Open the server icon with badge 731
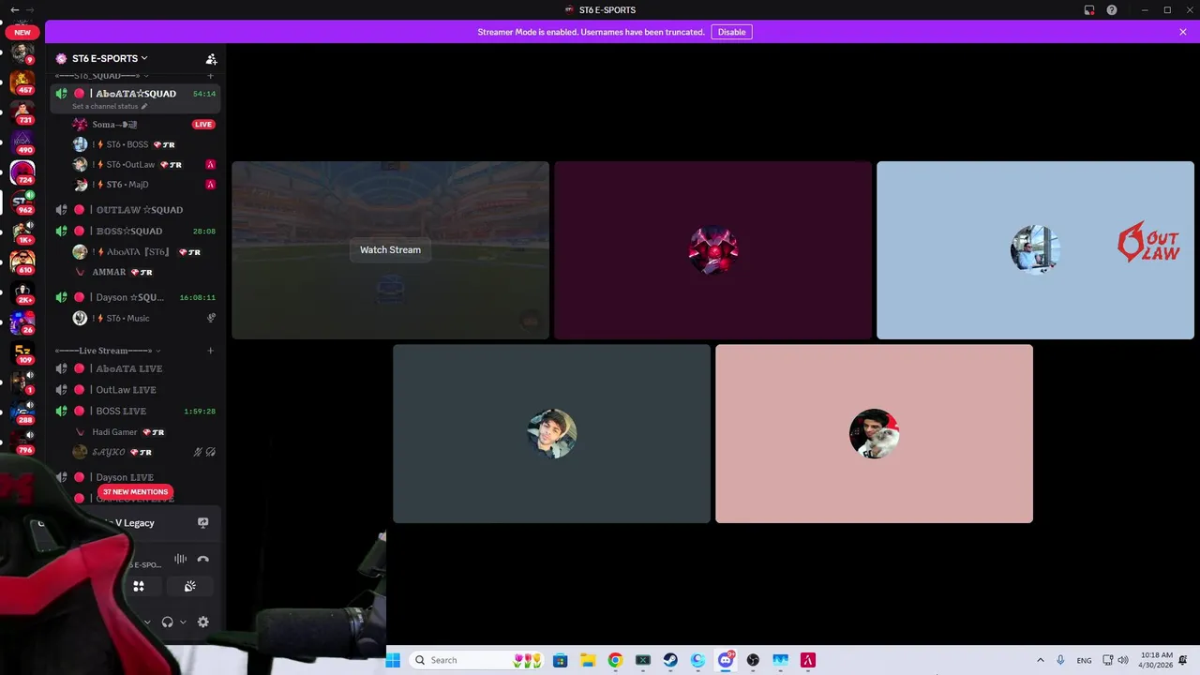The height and width of the screenshot is (675, 1200). pos(22,112)
